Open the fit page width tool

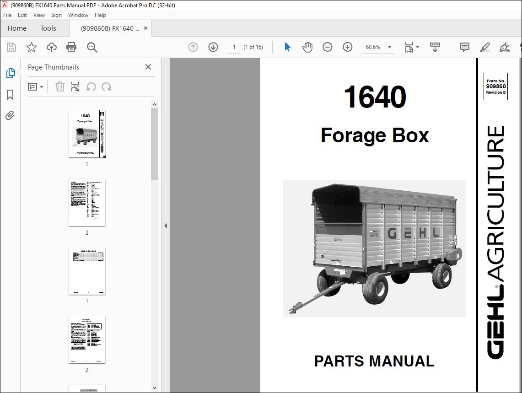[x=409, y=47]
